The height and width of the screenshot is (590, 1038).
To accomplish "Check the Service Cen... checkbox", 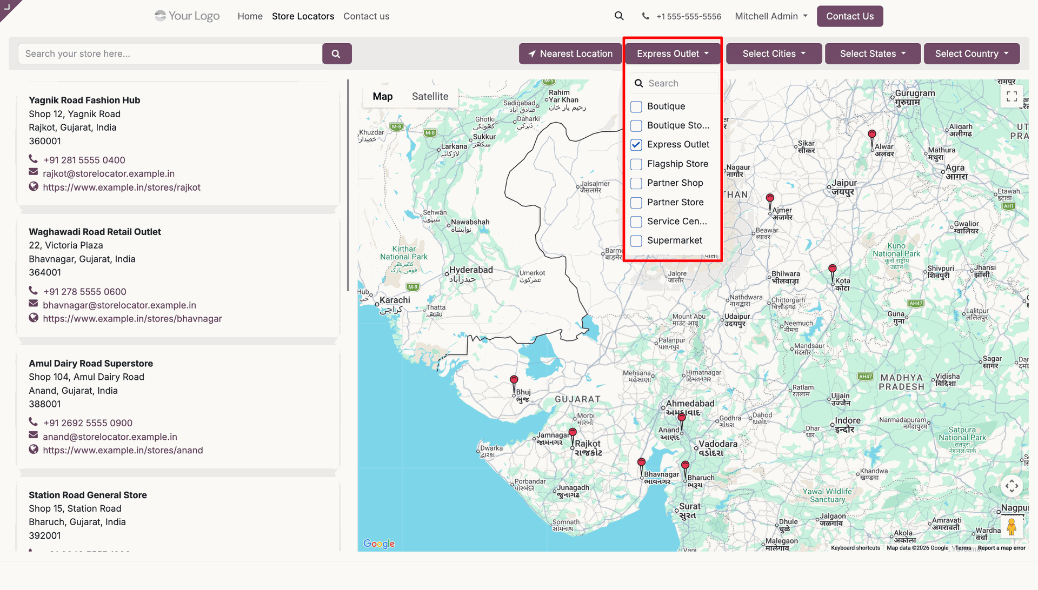I will click(x=636, y=222).
